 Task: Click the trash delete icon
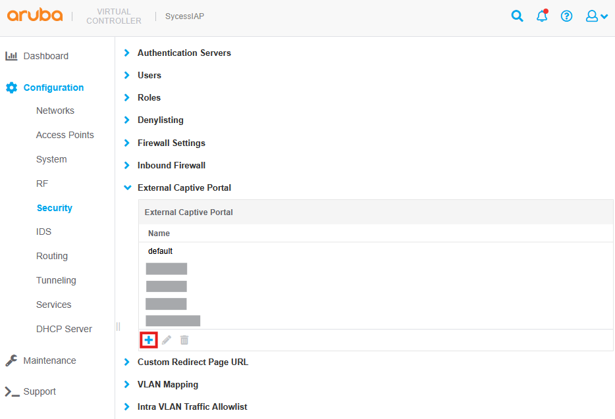184,340
